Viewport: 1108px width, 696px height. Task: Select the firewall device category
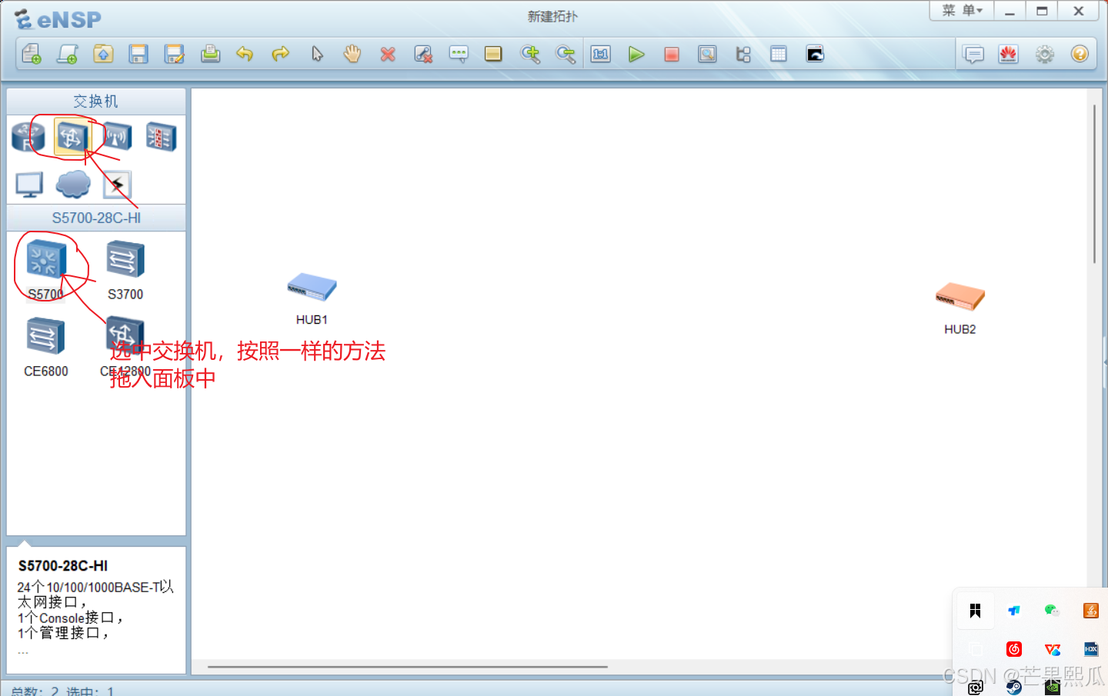point(161,137)
